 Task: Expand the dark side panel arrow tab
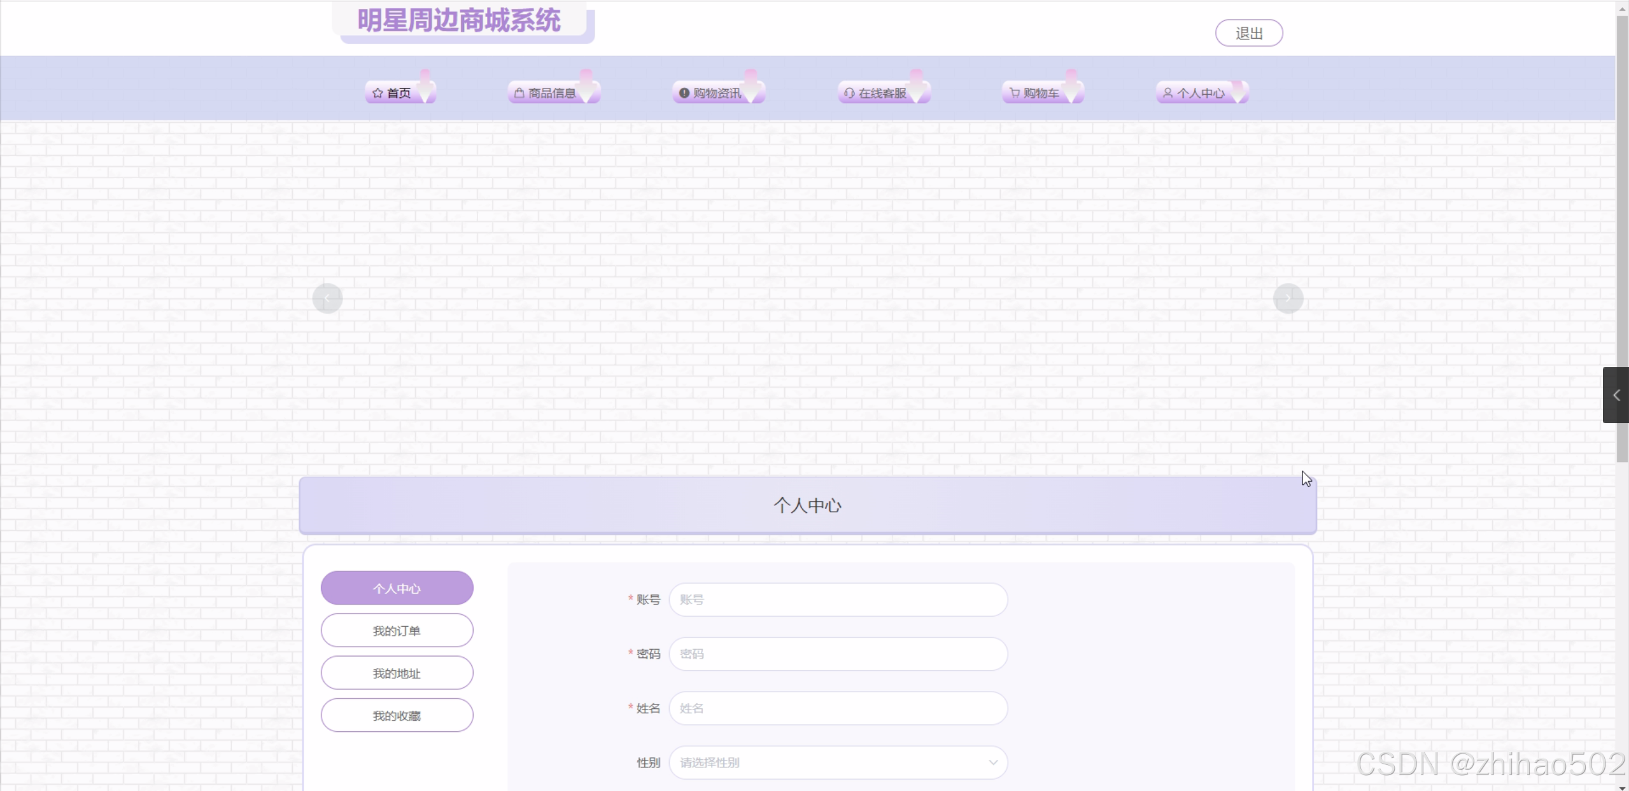coord(1616,395)
